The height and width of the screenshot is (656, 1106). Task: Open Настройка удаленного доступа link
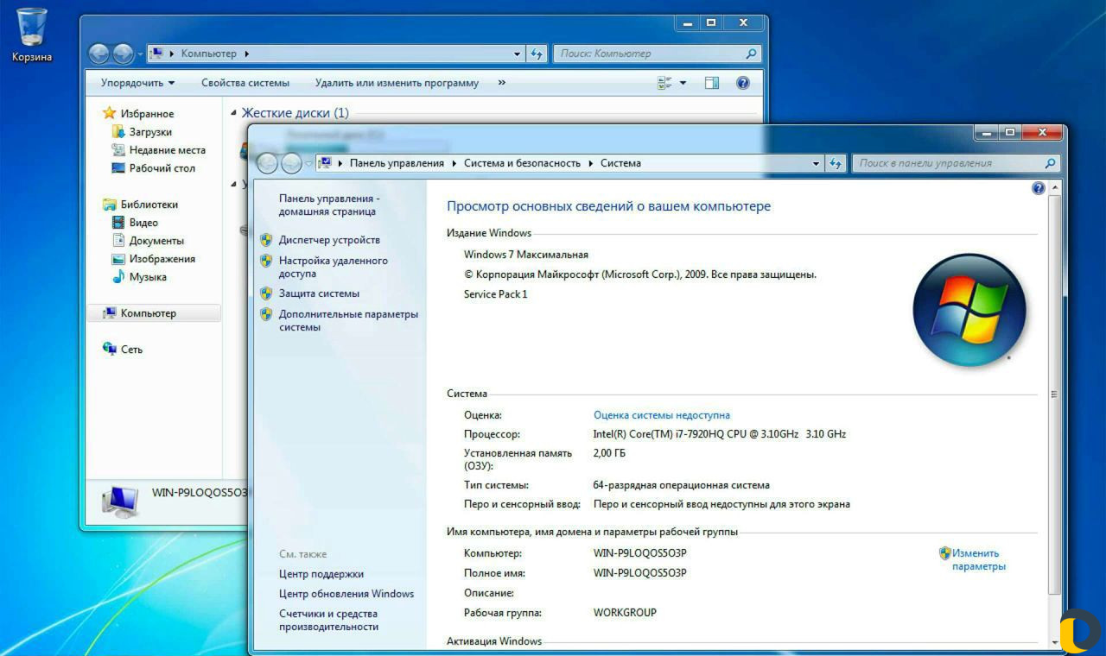[x=334, y=267]
